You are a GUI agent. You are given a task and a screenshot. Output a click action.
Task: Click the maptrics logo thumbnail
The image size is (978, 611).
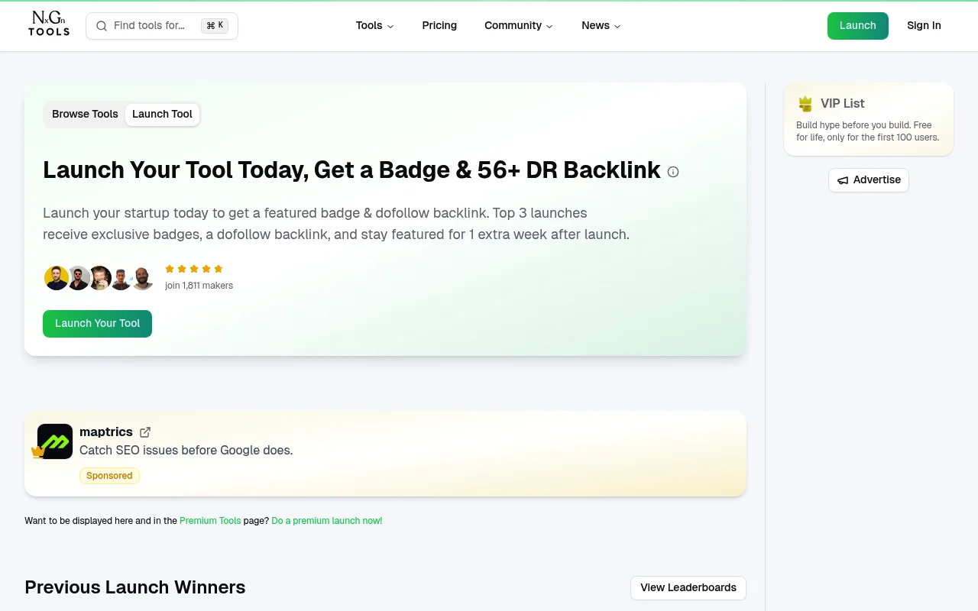pyautogui.click(x=54, y=441)
